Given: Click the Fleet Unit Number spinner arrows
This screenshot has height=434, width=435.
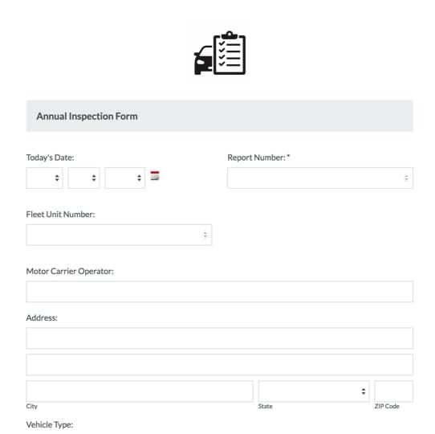Looking at the screenshot, I should click(205, 235).
